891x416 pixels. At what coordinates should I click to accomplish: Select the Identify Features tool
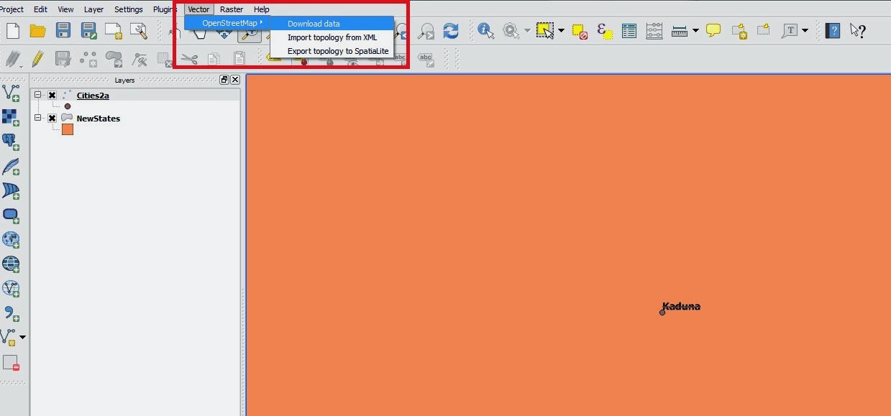pyautogui.click(x=486, y=31)
